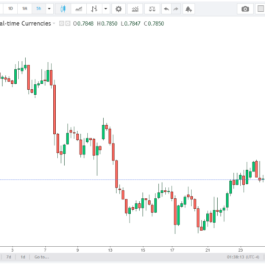Switch to the area chart style
265x265 pixels.
(79, 9)
